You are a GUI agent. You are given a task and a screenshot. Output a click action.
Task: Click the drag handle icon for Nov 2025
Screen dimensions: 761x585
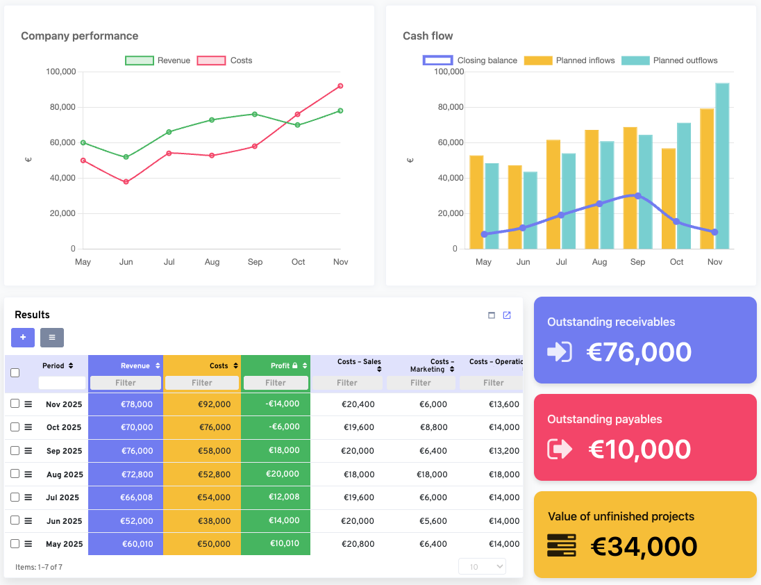click(28, 404)
